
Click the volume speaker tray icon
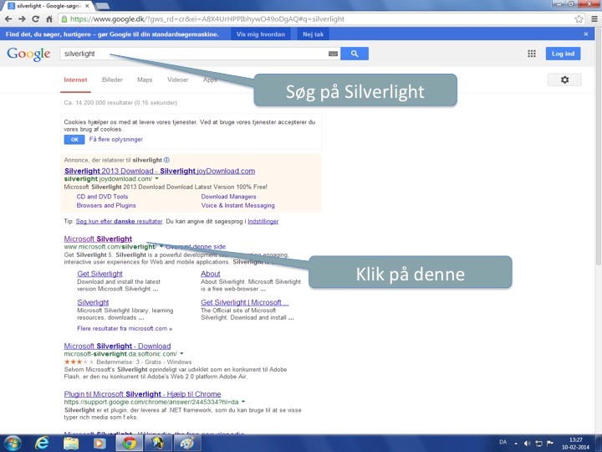[x=527, y=443]
